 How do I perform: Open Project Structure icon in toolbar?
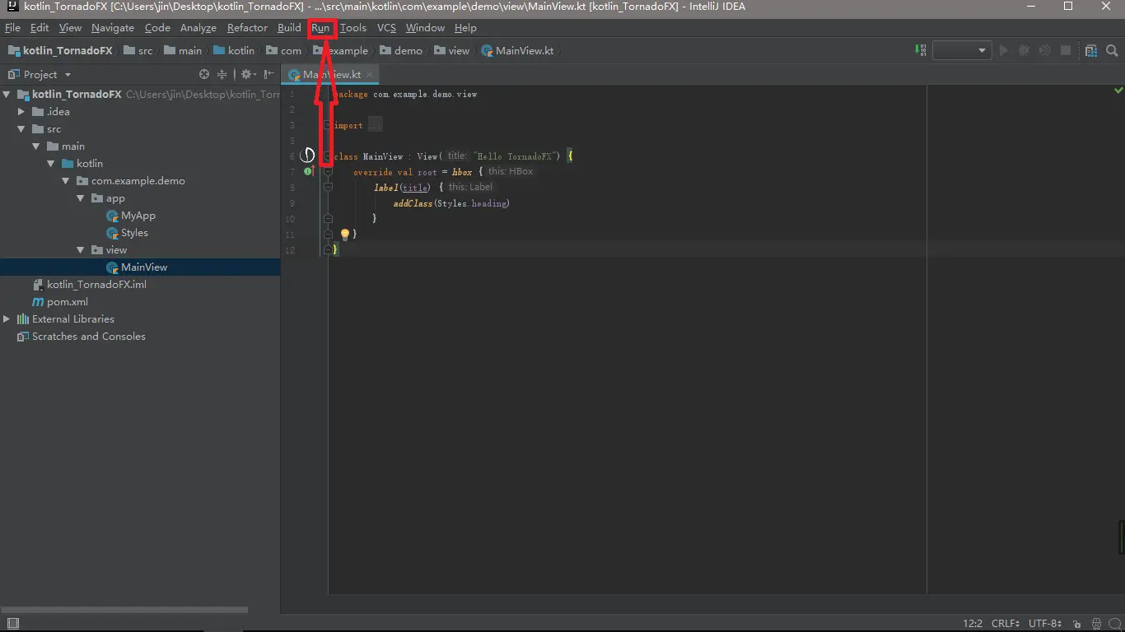click(1090, 50)
